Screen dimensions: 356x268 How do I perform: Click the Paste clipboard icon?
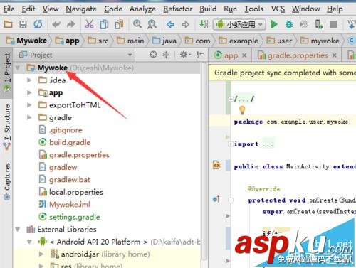(x=119, y=24)
